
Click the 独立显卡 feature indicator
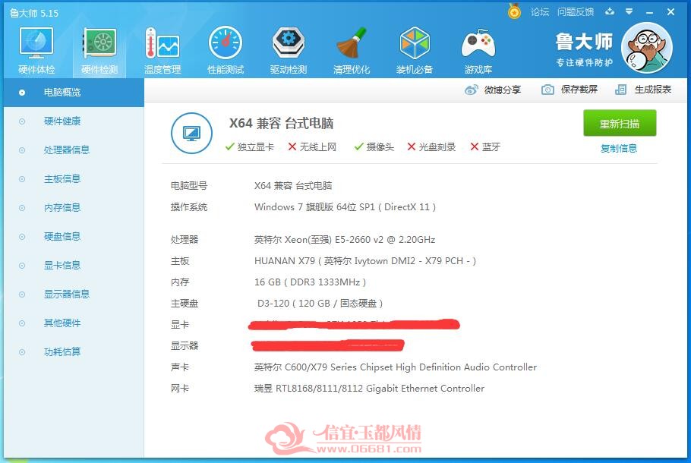[249, 146]
